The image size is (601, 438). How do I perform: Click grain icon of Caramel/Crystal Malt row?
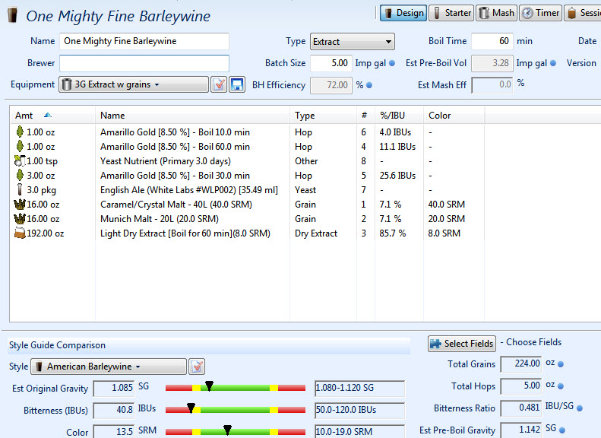tap(20, 204)
